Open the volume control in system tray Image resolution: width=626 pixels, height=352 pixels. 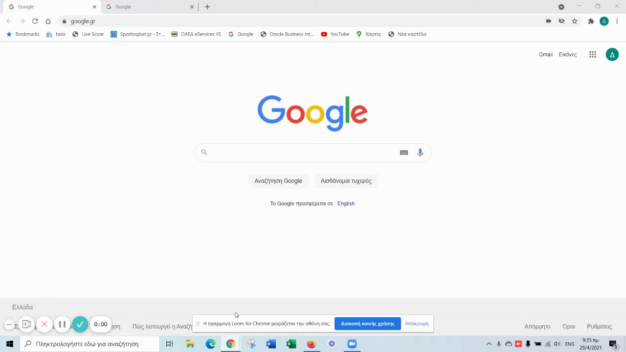[557, 344]
